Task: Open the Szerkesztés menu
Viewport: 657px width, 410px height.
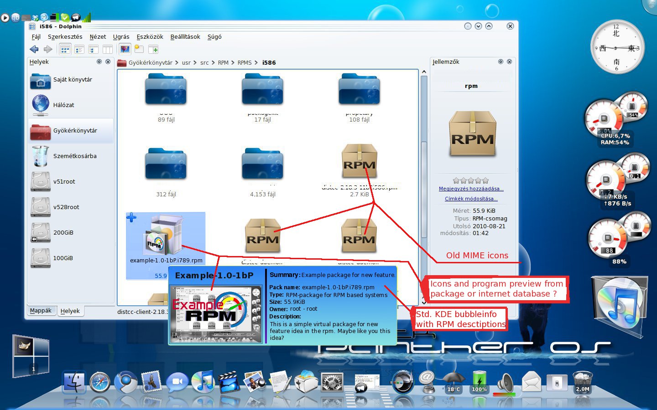Action: 65,36
